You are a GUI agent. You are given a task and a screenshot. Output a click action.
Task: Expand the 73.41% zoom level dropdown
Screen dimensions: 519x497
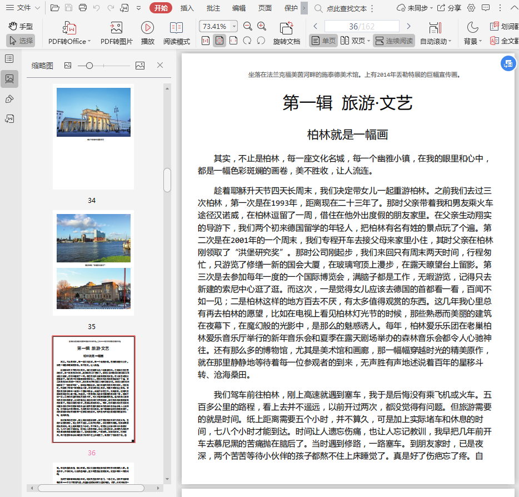(234, 26)
